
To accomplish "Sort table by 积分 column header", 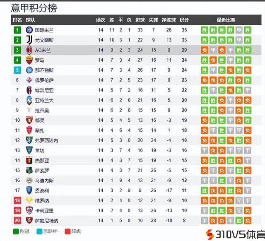I will [x=184, y=20].
